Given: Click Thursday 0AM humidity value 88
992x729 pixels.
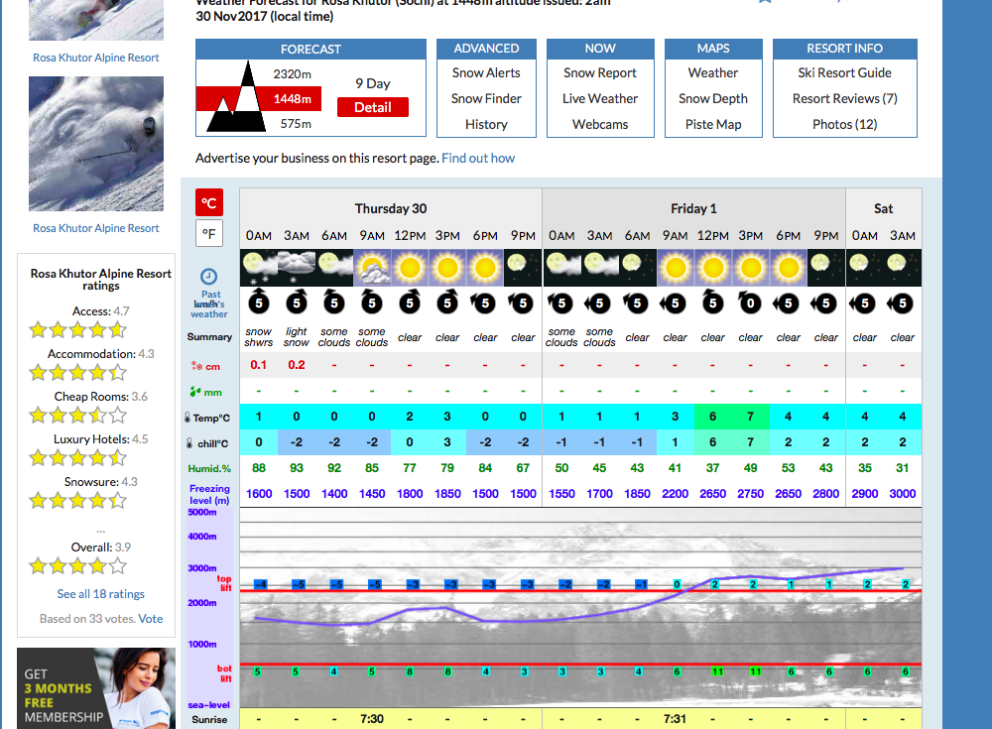Looking at the screenshot, I should (x=259, y=468).
